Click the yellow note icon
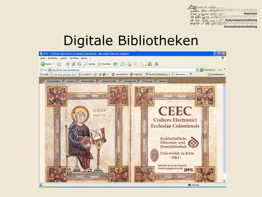This screenshot has width=262, height=197. click(x=144, y=64)
